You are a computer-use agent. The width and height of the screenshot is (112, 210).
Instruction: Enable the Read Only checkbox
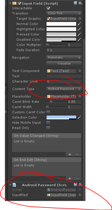tap(48, 128)
